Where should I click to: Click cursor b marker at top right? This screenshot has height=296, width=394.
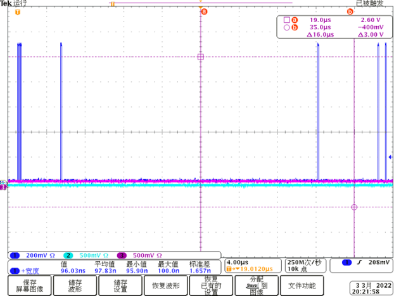pyautogui.click(x=350, y=12)
